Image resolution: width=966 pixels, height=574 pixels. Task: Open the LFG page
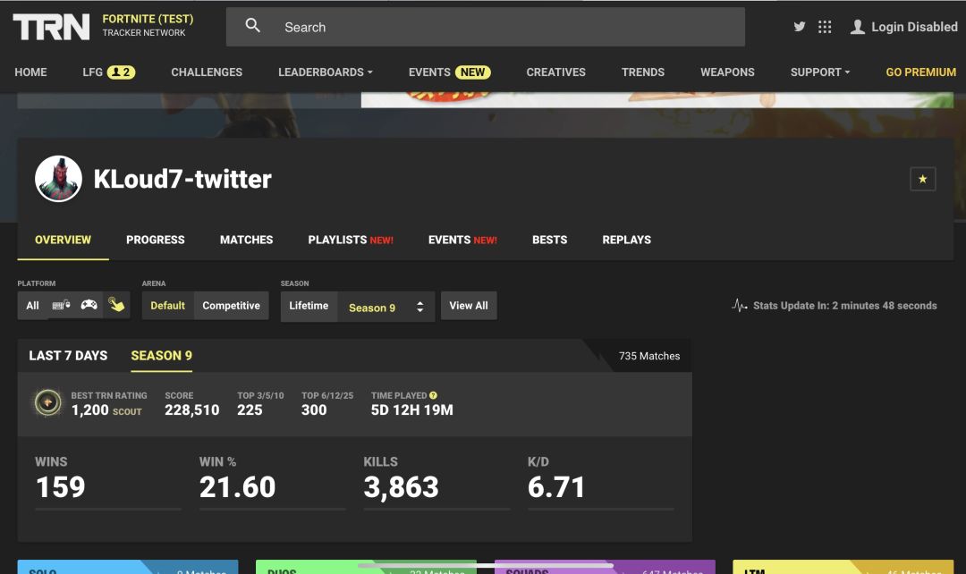click(x=92, y=72)
